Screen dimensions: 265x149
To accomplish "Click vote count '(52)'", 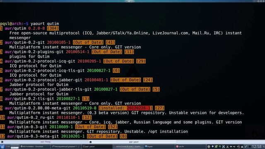I will pos(113,127).
